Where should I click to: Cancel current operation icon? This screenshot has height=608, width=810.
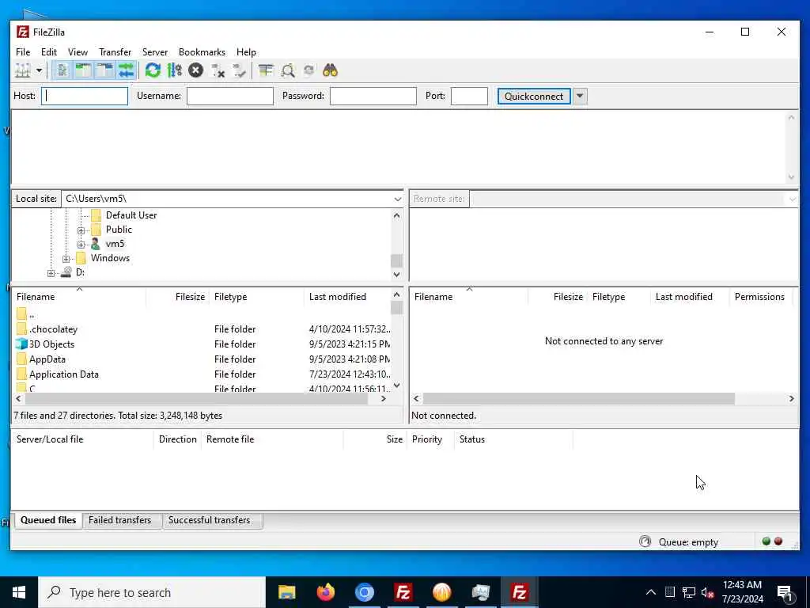pos(196,70)
